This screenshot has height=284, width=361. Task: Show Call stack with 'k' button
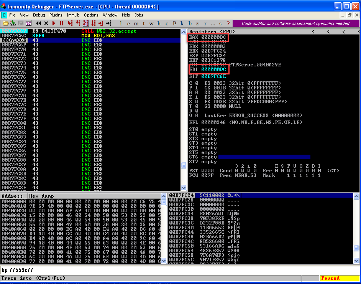tap(182, 23)
